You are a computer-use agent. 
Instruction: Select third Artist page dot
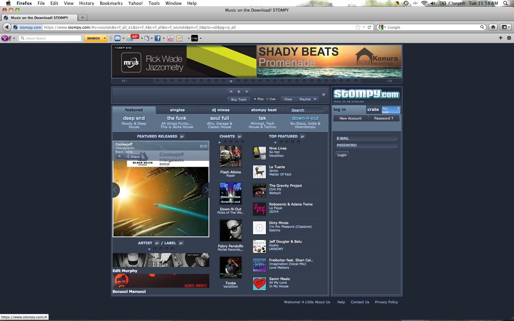click(161, 249)
